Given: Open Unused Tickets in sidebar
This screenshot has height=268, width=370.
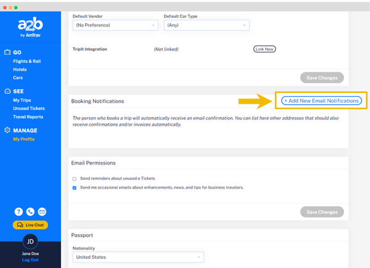Looking at the screenshot, I should [x=28, y=108].
